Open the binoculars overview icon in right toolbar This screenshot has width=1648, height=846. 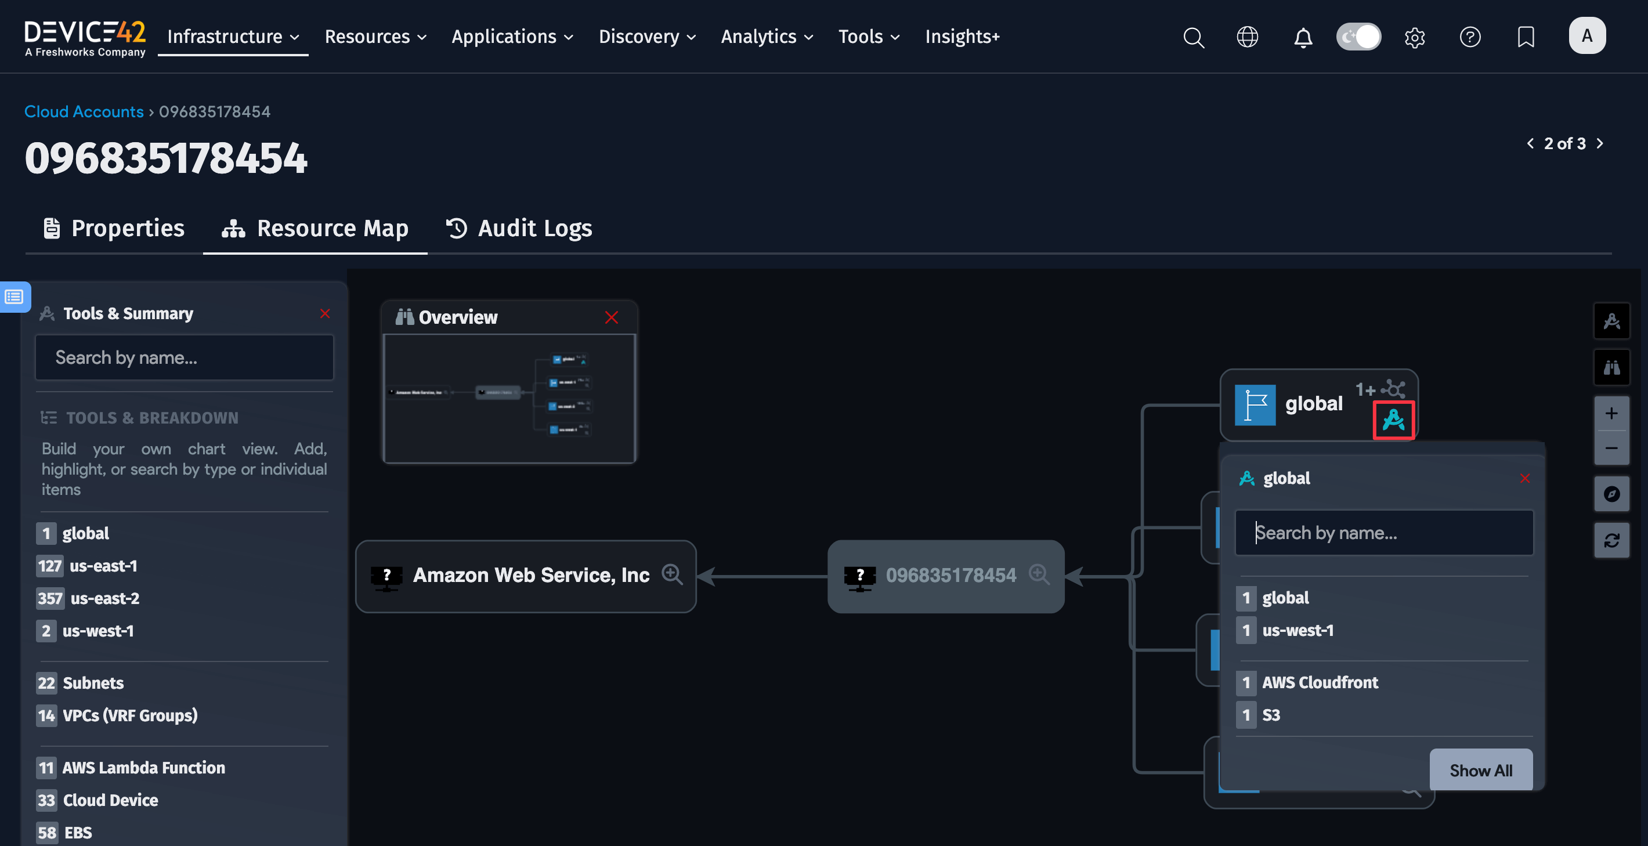click(x=1611, y=367)
